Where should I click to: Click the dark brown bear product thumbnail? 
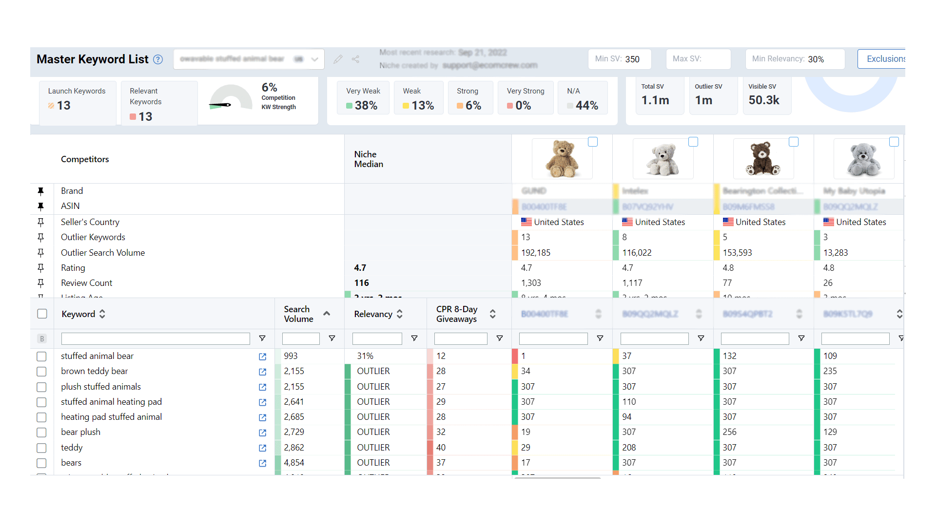coord(763,159)
